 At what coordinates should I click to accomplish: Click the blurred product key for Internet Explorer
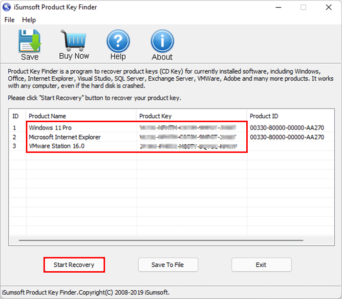pos(188,137)
